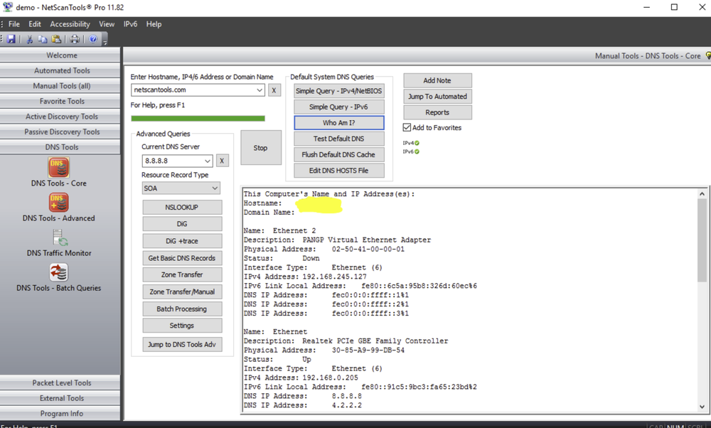Click the Settings button
711x428 pixels.
coord(182,326)
